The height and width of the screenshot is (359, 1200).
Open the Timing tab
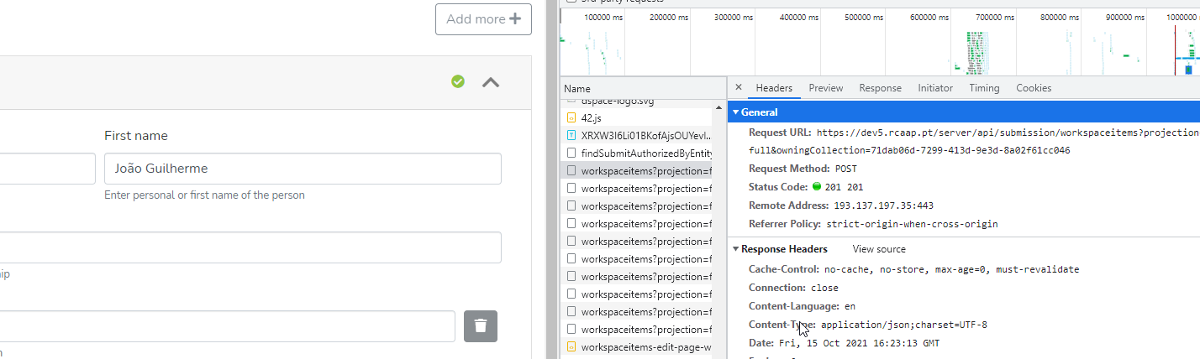click(984, 88)
